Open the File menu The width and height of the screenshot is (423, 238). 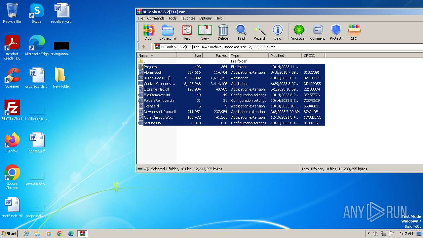pos(140,18)
